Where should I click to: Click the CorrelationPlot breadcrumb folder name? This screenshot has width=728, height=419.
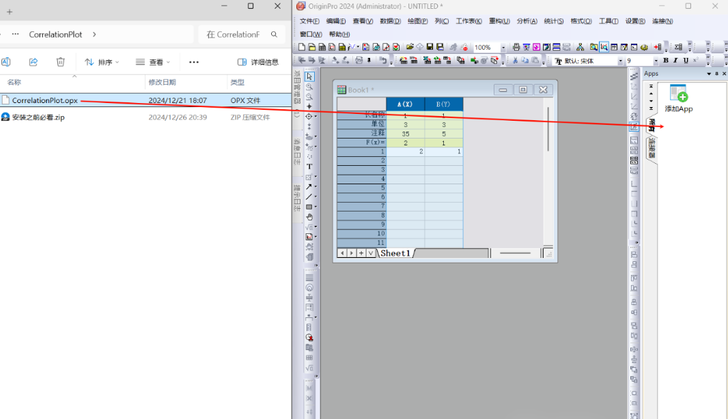pyautogui.click(x=55, y=34)
